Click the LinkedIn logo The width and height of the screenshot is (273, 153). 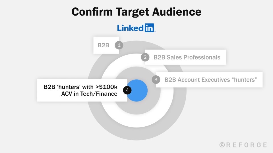click(136, 28)
